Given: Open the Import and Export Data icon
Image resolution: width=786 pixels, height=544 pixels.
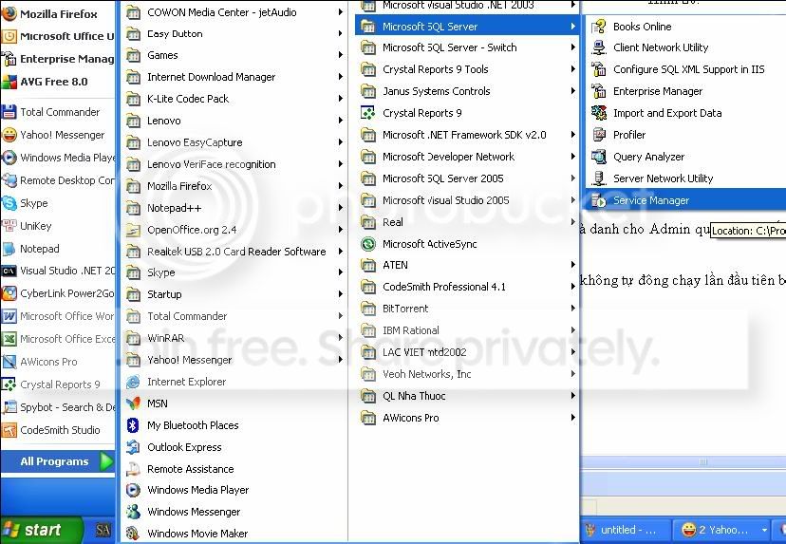Looking at the screenshot, I should tap(599, 113).
